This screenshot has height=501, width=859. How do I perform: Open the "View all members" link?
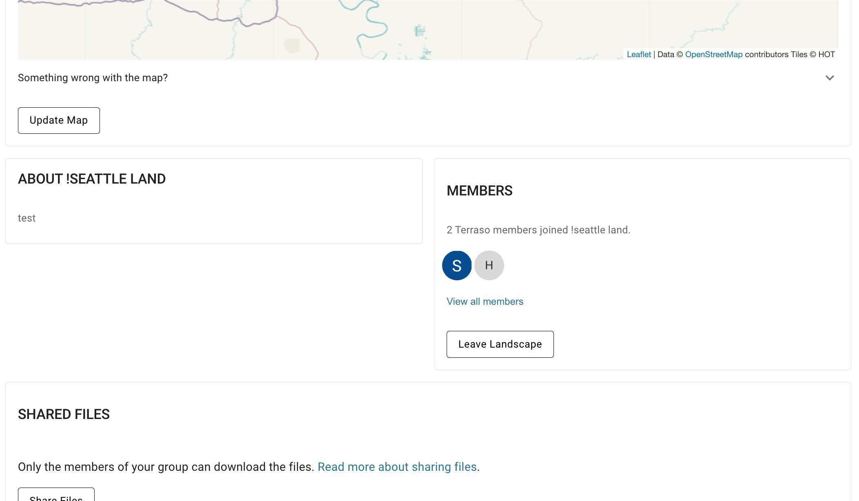pos(485,301)
